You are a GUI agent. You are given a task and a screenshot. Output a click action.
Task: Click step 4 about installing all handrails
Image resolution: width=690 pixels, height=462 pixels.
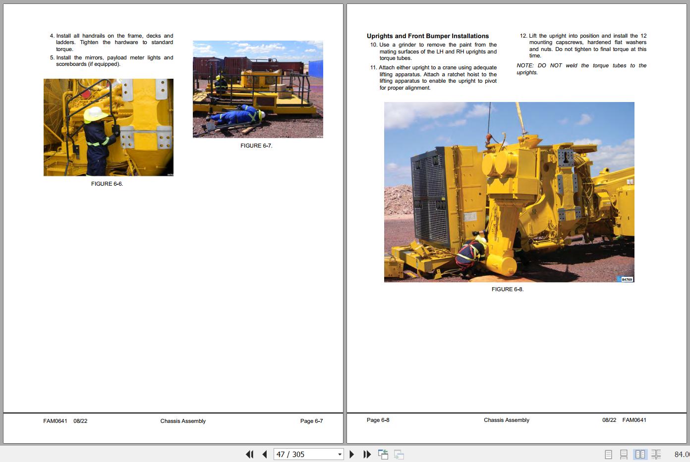coord(112,43)
